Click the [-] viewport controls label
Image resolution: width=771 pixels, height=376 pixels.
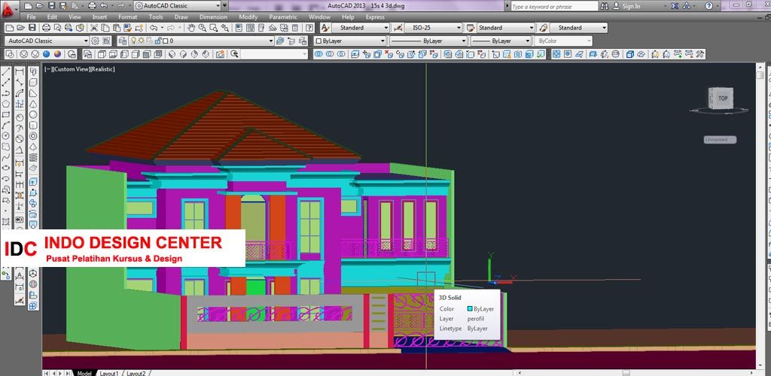pos(47,69)
